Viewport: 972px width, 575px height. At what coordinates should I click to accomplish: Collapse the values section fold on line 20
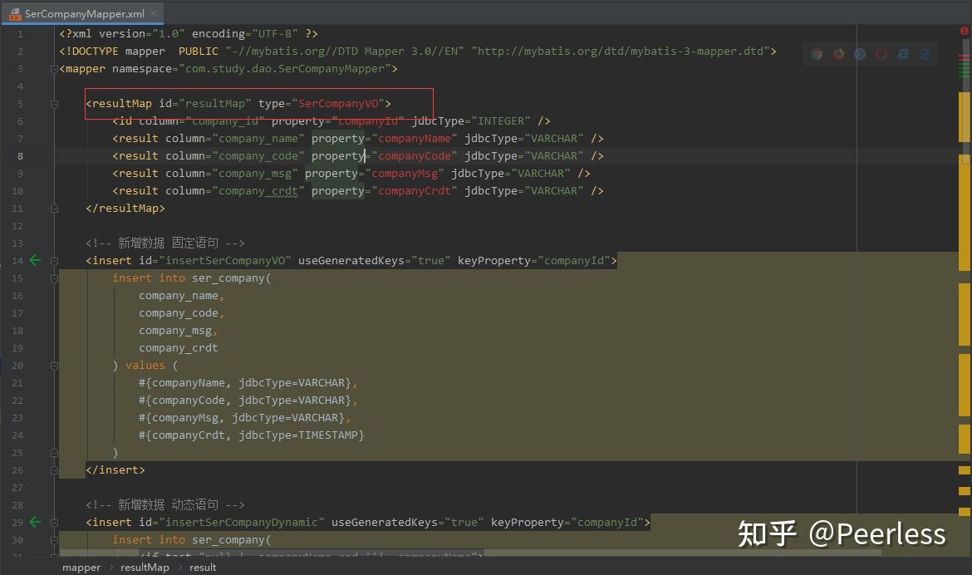point(54,366)
